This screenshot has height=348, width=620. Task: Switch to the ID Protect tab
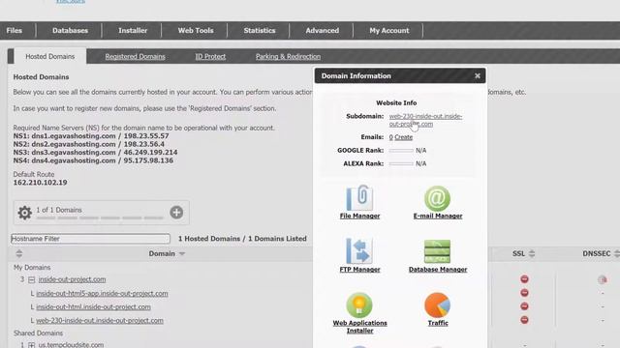(210, 56)
